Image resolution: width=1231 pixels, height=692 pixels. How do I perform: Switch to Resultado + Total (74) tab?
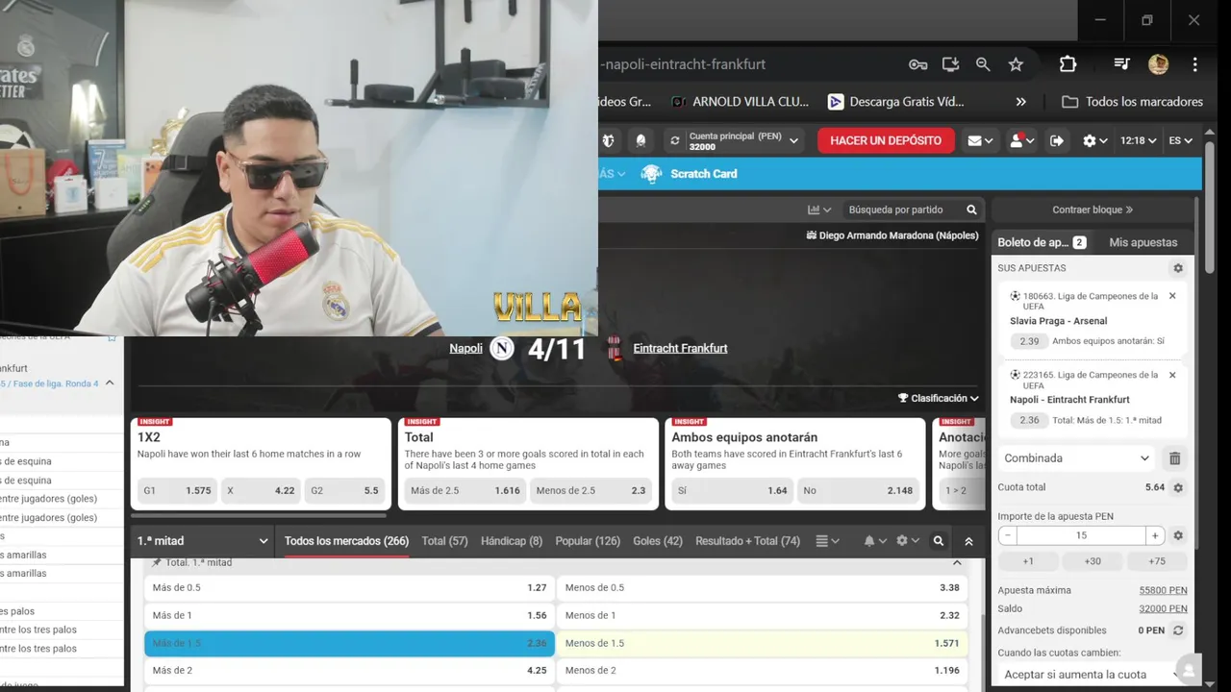click(x=747, y=541)
